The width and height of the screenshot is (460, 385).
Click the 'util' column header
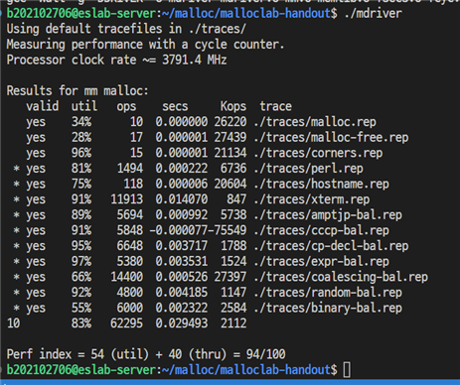(x=84, y=106)
